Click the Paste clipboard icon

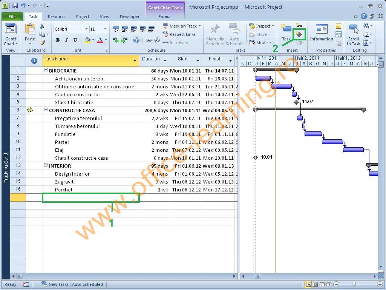(x=30, y=29)
